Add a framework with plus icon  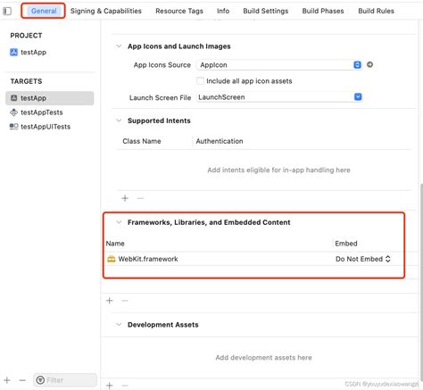tap(110, 301)
